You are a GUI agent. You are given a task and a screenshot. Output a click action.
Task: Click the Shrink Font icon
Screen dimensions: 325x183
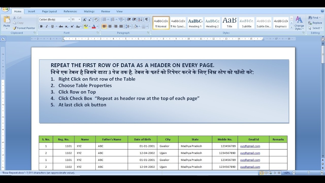click(x=90, y=20)
